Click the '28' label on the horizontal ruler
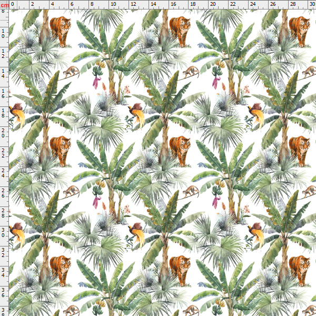This screenshot has width=316, height=316. tap(293, 4)
